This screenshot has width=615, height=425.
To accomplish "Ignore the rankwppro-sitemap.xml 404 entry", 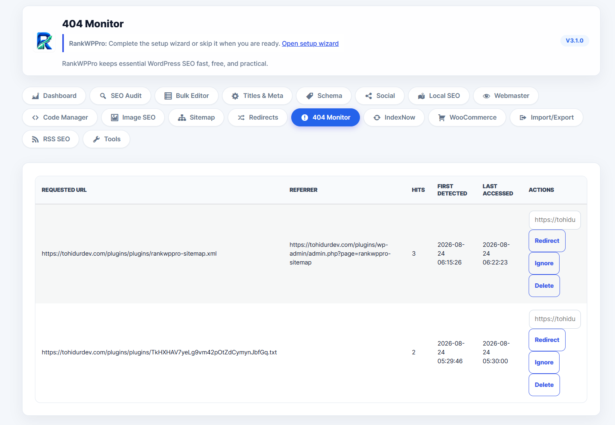I will click(544, 263).
